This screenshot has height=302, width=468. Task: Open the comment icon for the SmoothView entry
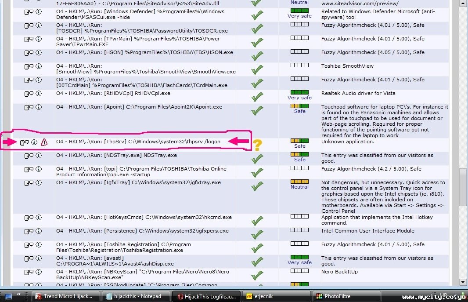29,67
